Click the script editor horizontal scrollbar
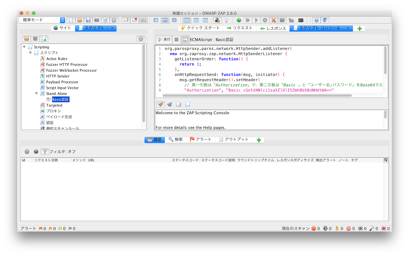 257,96
